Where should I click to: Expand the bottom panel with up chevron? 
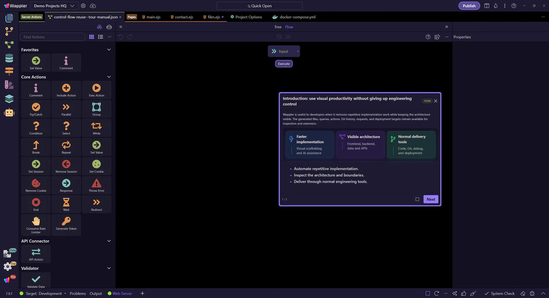coord(543,293)
